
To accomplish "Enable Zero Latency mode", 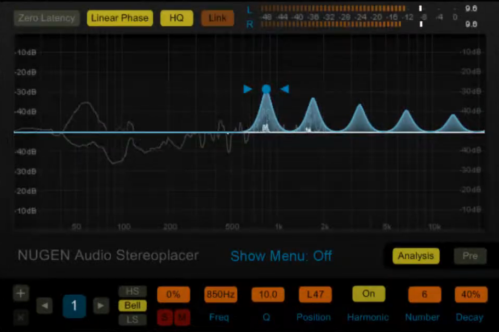I will (x=47, y=18).
